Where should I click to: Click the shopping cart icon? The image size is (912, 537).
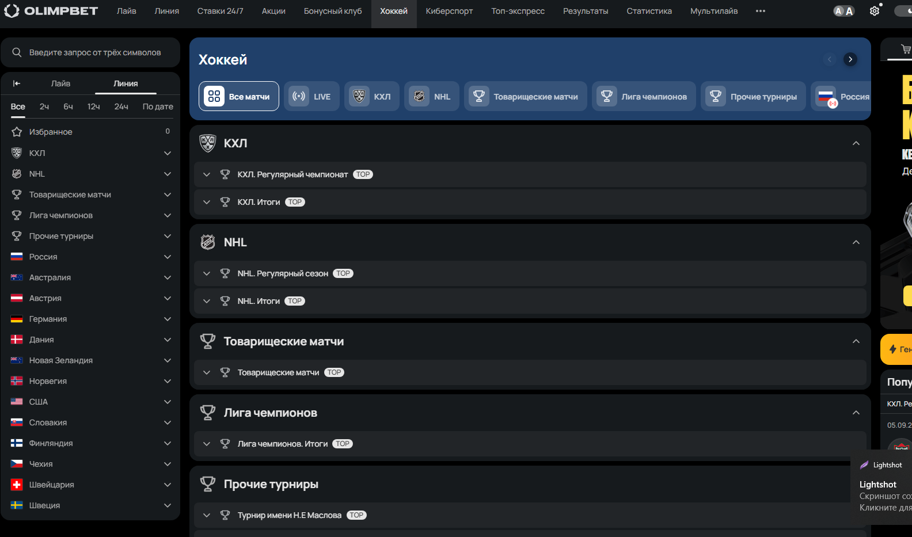tap(906, 49)
